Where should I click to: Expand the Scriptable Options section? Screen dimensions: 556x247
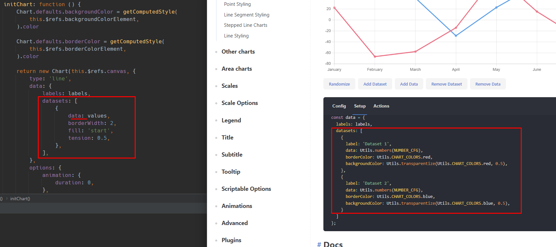click(246, 189)
